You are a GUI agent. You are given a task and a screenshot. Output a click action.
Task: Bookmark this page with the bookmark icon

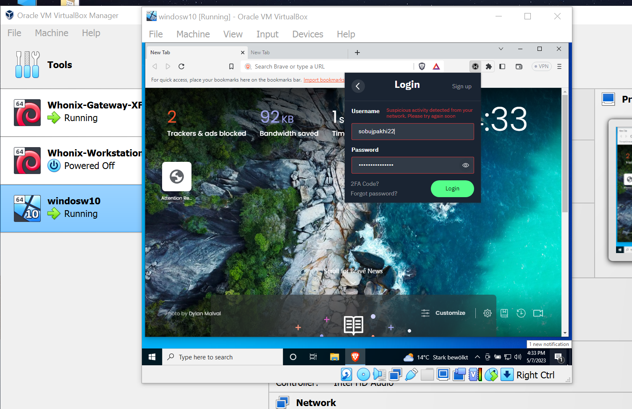[x=231, y=66]
